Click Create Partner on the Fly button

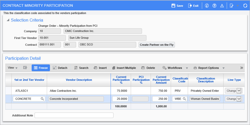point(157,45)
